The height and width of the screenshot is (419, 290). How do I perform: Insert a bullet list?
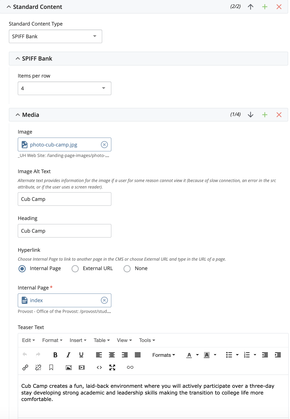coord(229,355)
